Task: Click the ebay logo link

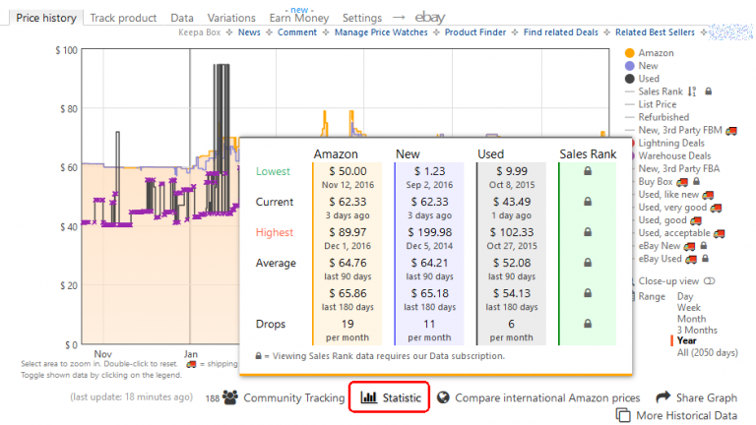Action: coord(429,18)
